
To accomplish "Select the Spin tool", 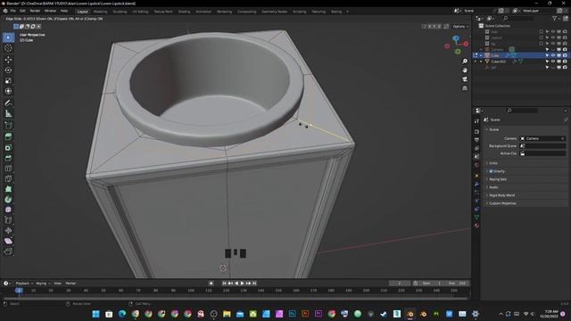I will click(8, 200).
